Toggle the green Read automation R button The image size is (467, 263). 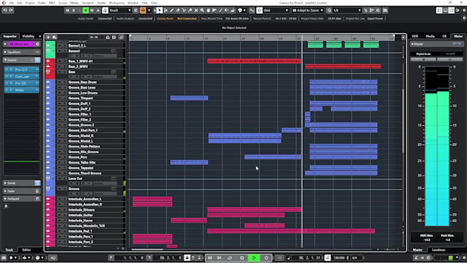tap(85, 10)
